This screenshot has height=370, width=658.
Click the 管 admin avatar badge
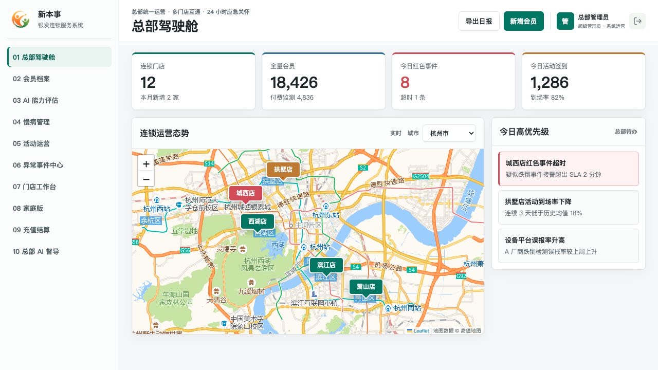point(565,21)
